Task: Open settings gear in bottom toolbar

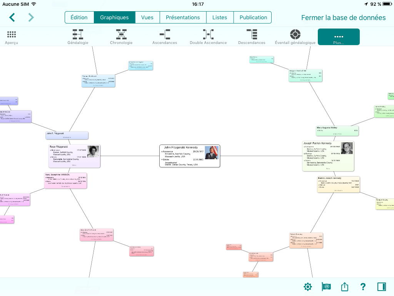Action: (x=307, y=286)
